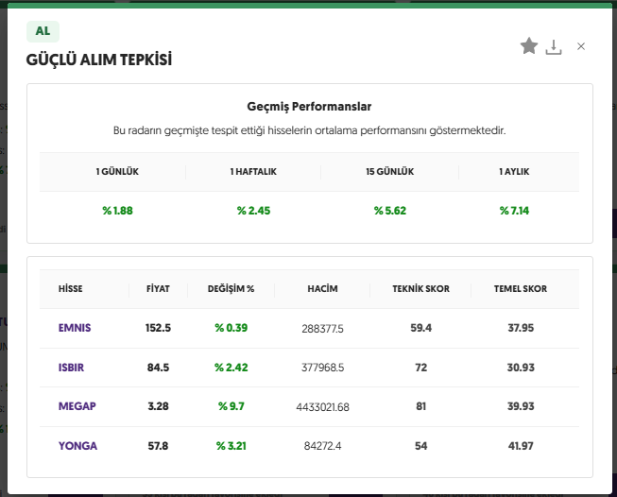Add radar to favorites with star icon
Screen dimensions: 617x497
[529, 46]
